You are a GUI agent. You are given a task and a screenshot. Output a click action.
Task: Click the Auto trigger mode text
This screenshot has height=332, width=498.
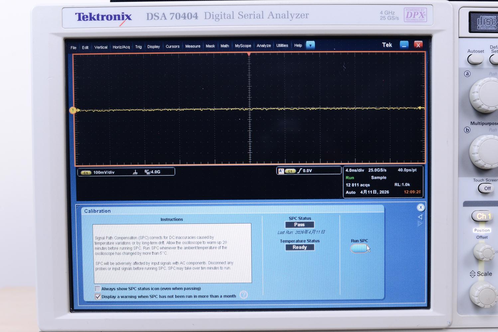(x=350, y=192)
